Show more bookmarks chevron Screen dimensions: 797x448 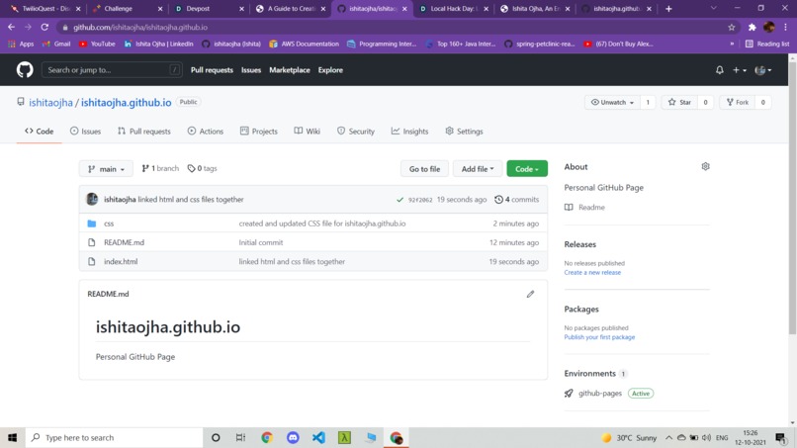(x=732, y=44)
